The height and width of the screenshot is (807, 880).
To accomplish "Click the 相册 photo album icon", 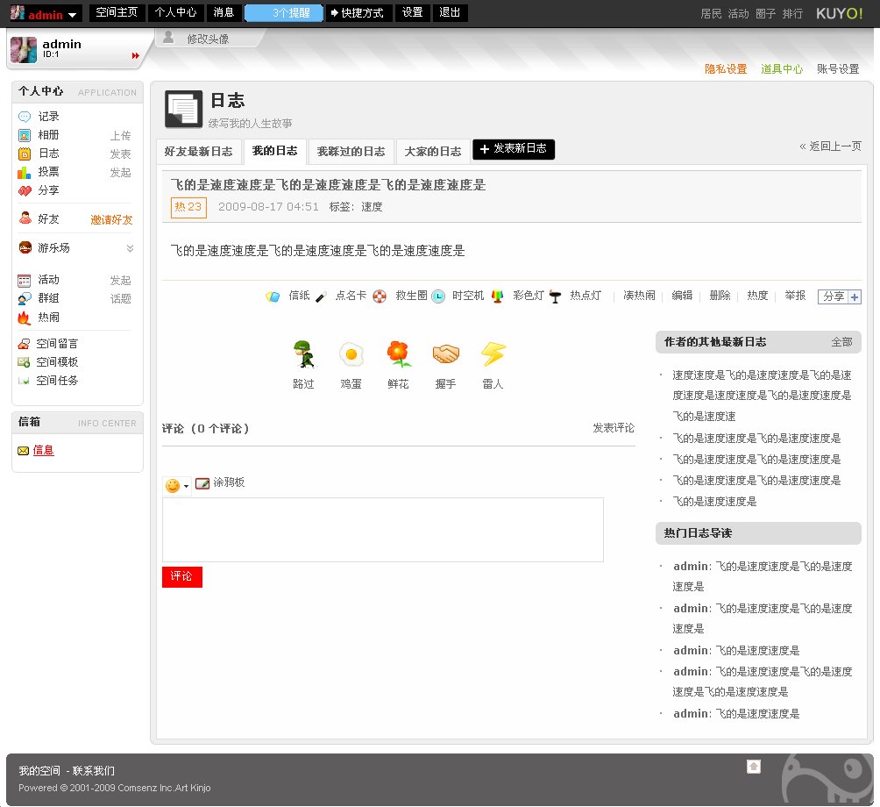I will point(25,135).
